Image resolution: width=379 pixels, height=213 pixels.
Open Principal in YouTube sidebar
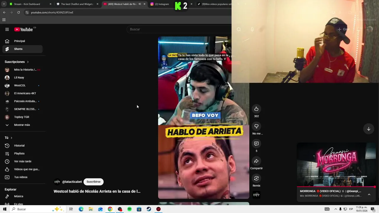pos(23,41)
